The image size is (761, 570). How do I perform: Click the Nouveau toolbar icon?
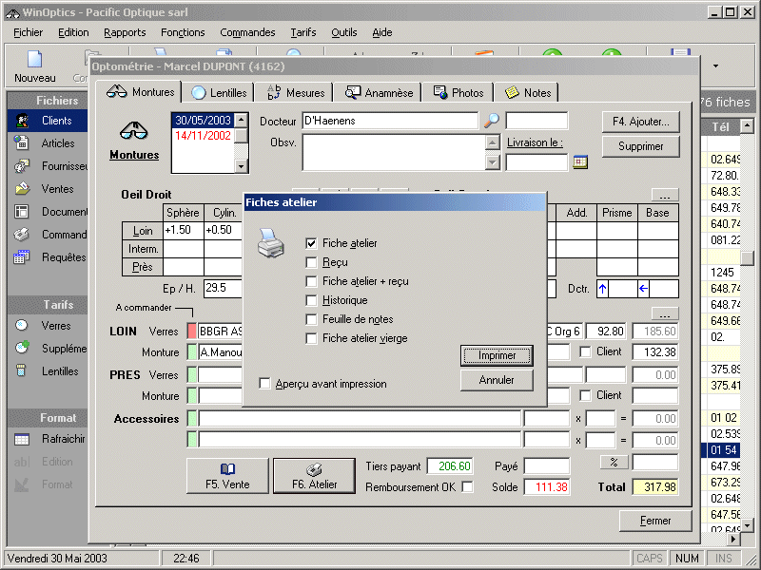[x=34, y=60]
